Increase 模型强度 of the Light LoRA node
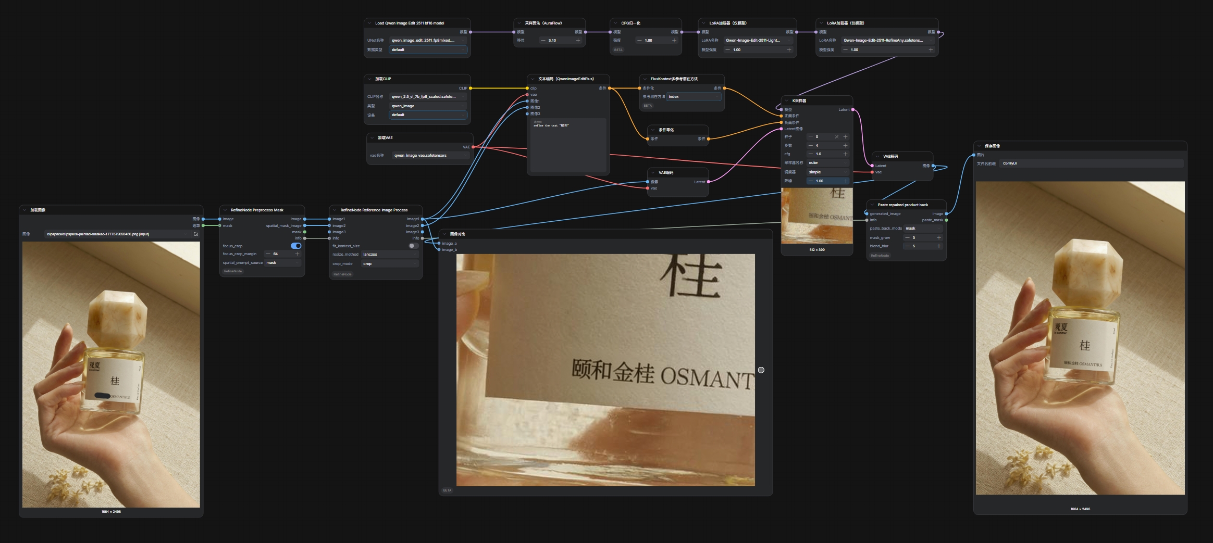 coord(789,50)
